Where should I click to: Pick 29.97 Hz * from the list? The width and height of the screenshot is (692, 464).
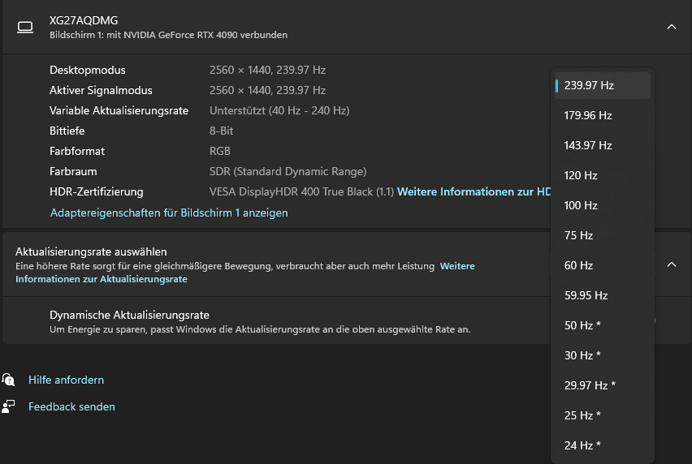tap(603, 385)
